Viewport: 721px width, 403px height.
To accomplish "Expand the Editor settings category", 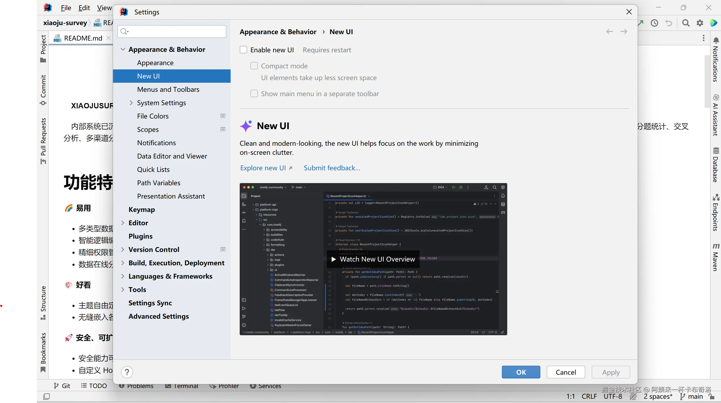I will pos(123,223).
